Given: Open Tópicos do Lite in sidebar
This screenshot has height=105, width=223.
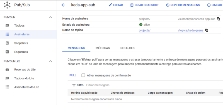Looking at the screenshot, I should click(24, 78).
